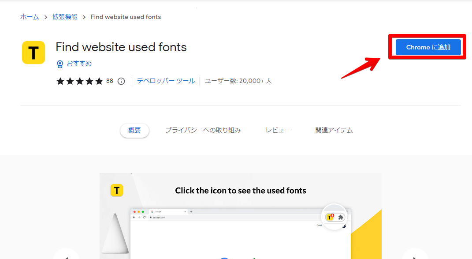
Task: Click the Find website used fonts title
Action: [121, 47]
